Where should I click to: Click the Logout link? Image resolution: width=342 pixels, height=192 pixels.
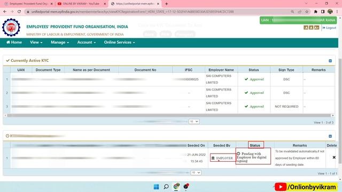329,28
